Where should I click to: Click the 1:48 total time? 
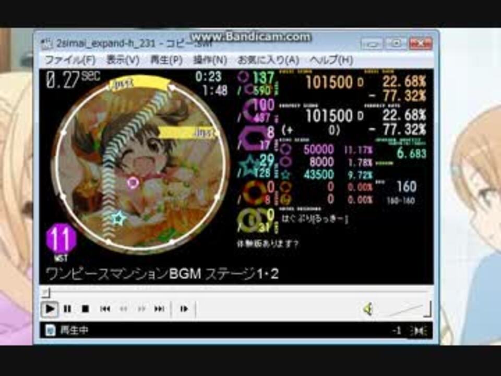[x=214, y=90]
